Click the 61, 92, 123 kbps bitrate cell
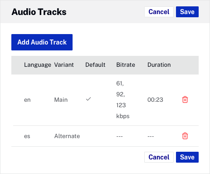 [x=123, y=100]
